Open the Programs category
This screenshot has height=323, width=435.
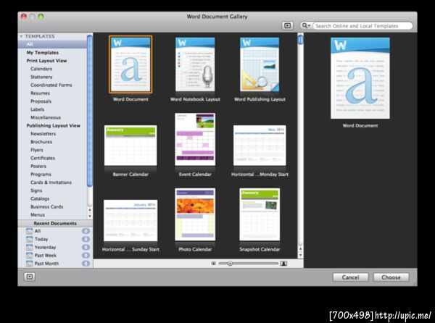(41, 175)
